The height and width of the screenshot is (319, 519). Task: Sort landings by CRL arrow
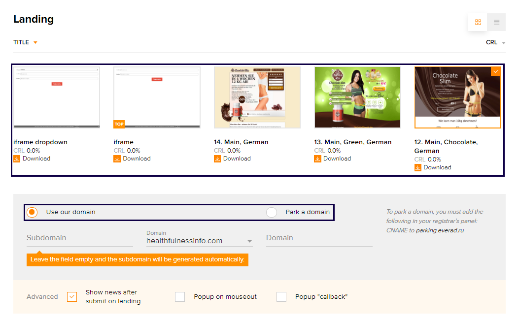(503, 43)
